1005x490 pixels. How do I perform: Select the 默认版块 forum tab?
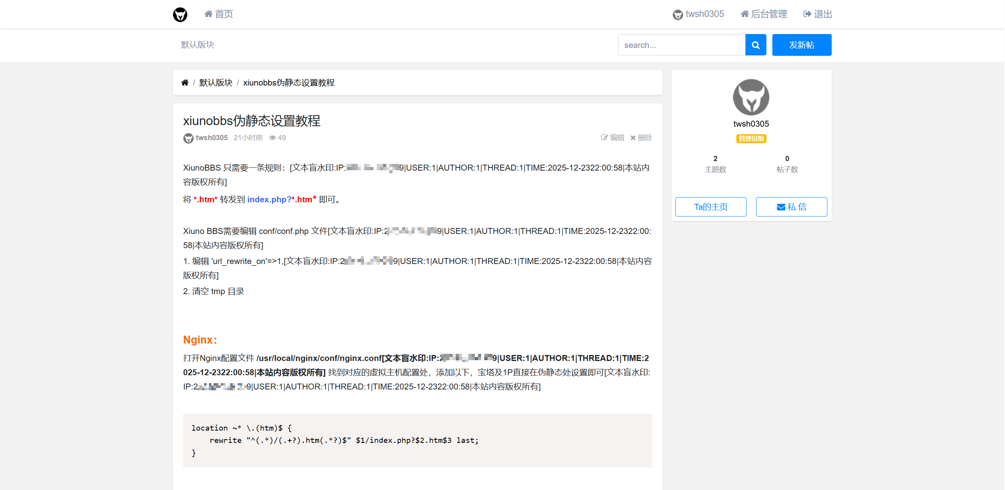[x=197, y=45]
